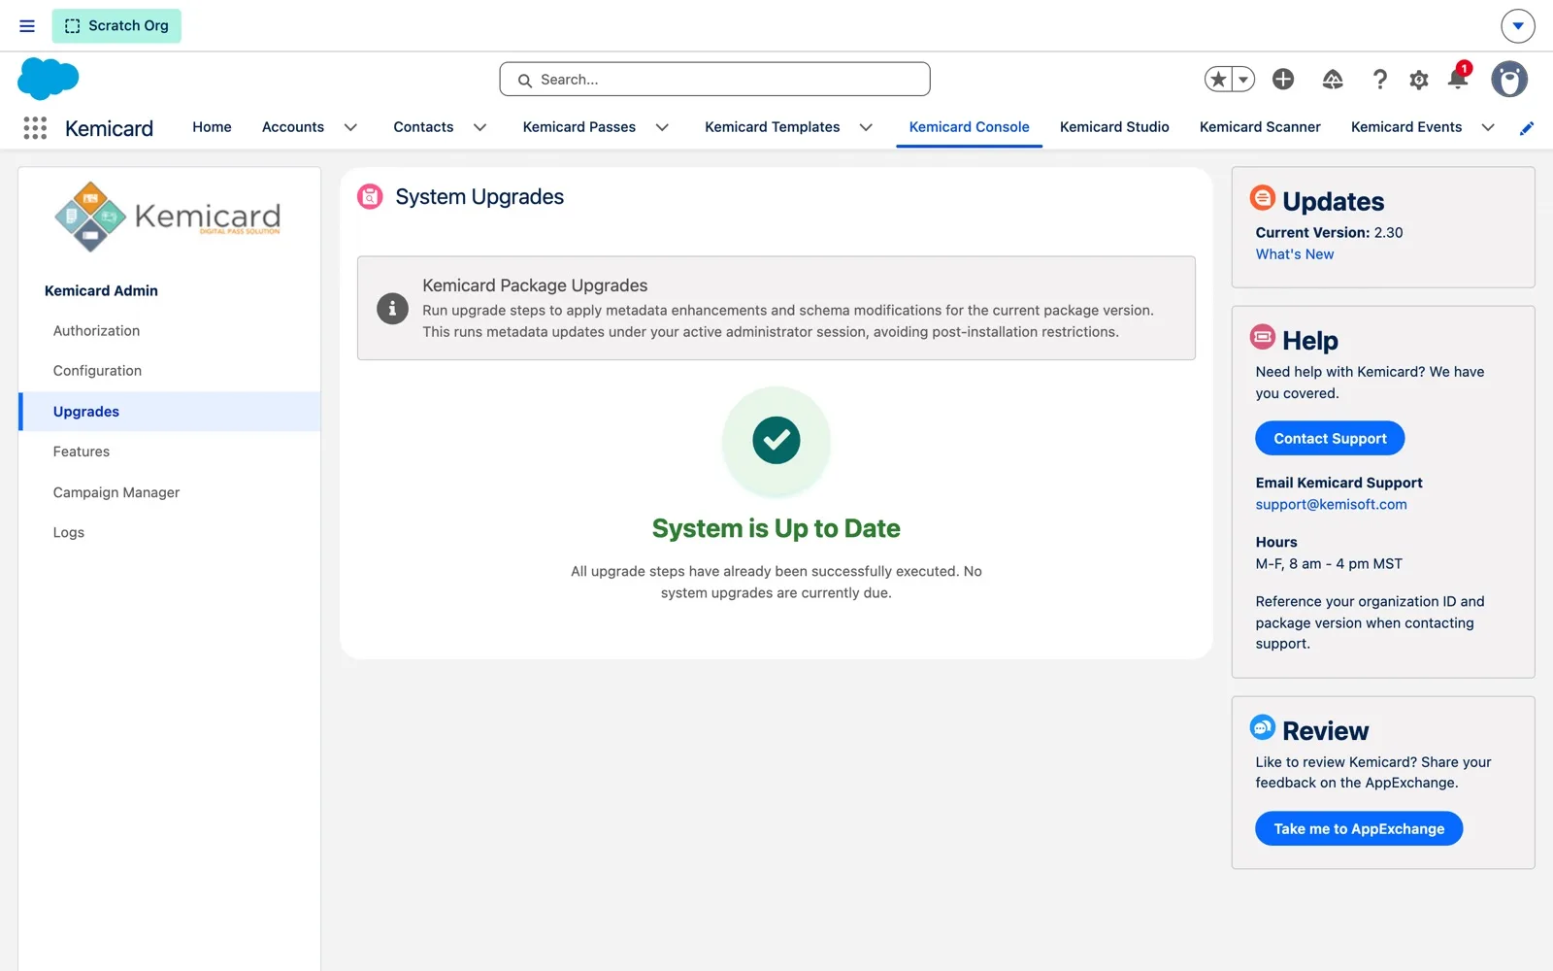Click Take me to AppExchange button
The image size is (1553, 971).
tap(1359, 828)
